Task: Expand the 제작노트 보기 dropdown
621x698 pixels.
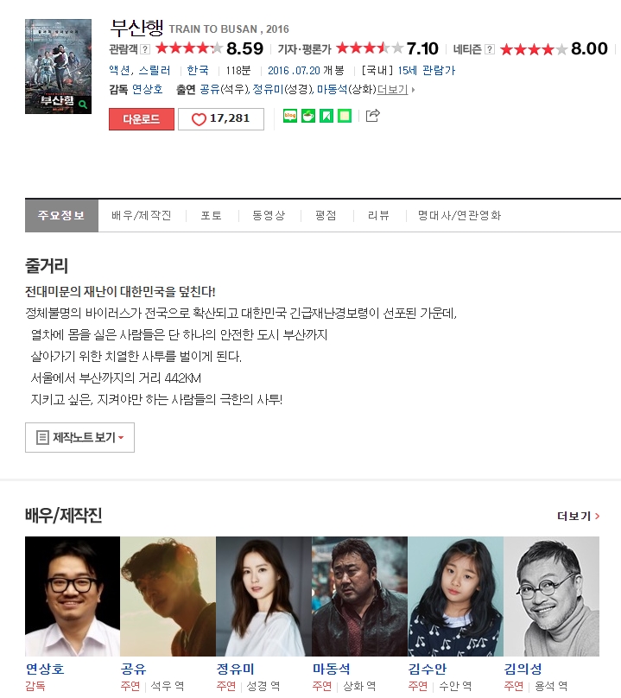Action: tap(79, 438)
